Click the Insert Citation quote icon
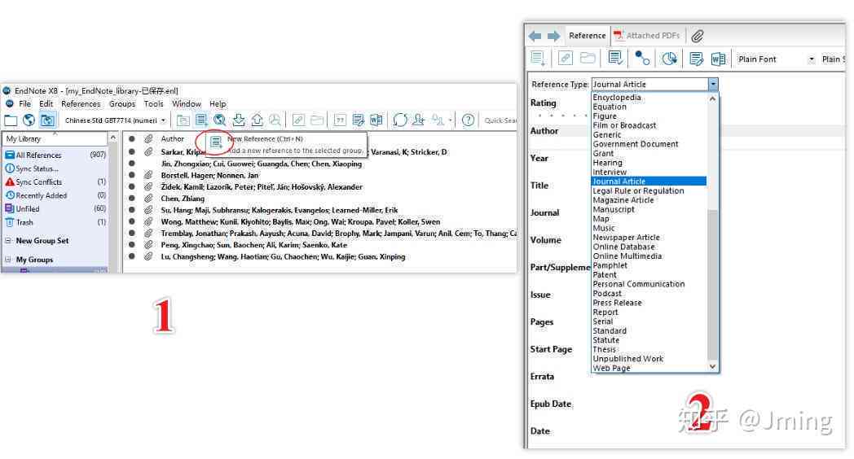This screenshot has width=854, height=459. [340, 120]
